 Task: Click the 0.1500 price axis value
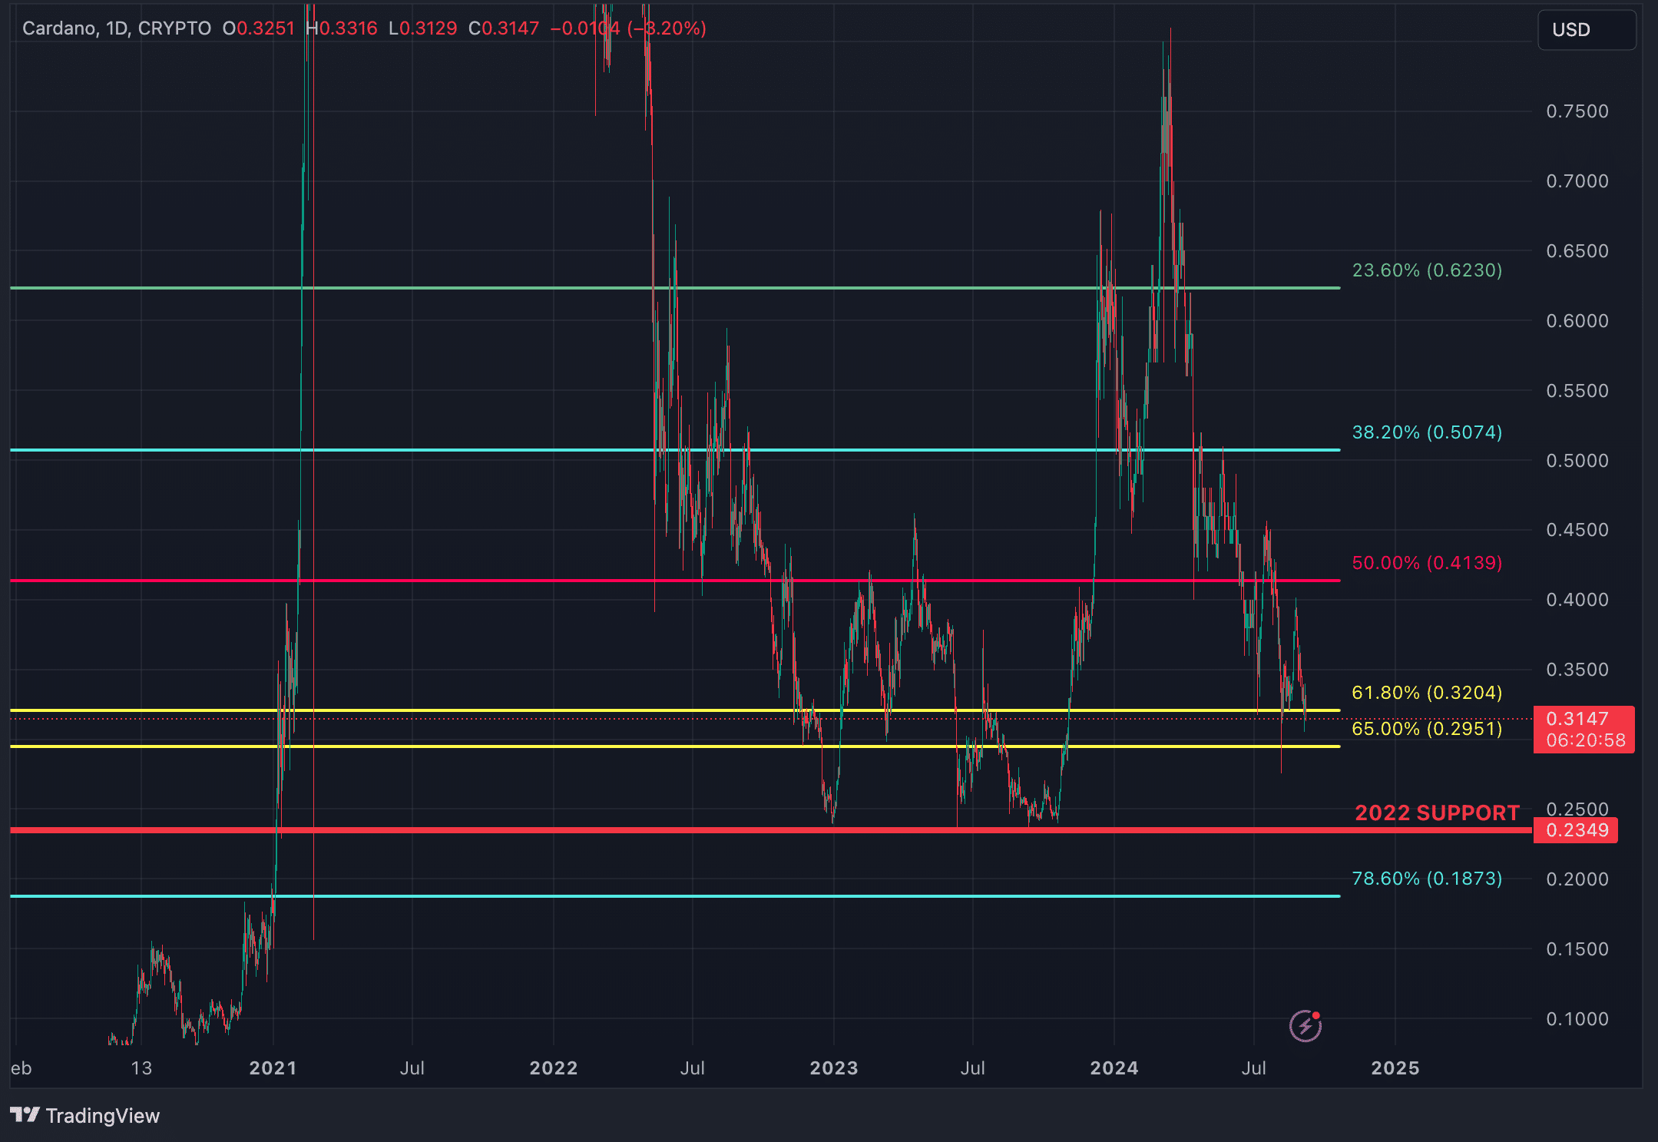pyautogui.click(x=1577, y=949)
